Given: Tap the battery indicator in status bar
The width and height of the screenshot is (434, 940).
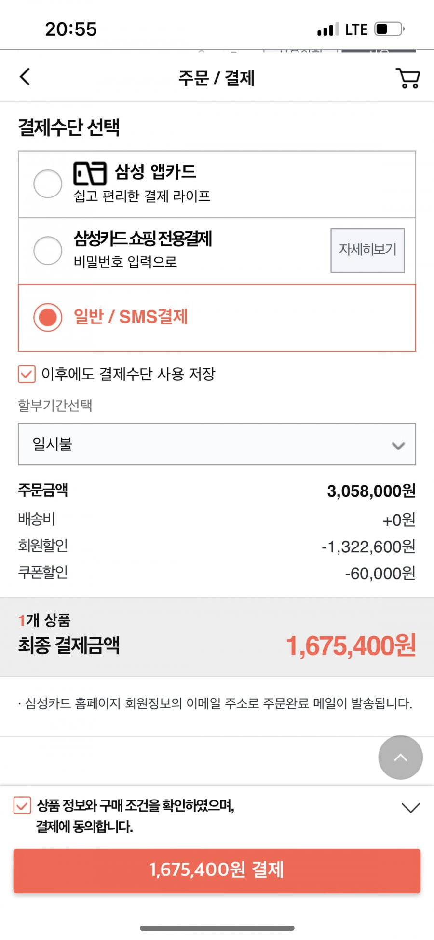Looking at the screenshot, I should [390, 29].
